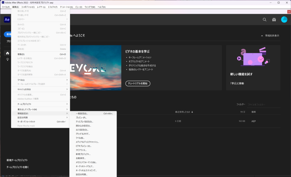Select the recent file row with 163 KB

[x=198, y=121]
